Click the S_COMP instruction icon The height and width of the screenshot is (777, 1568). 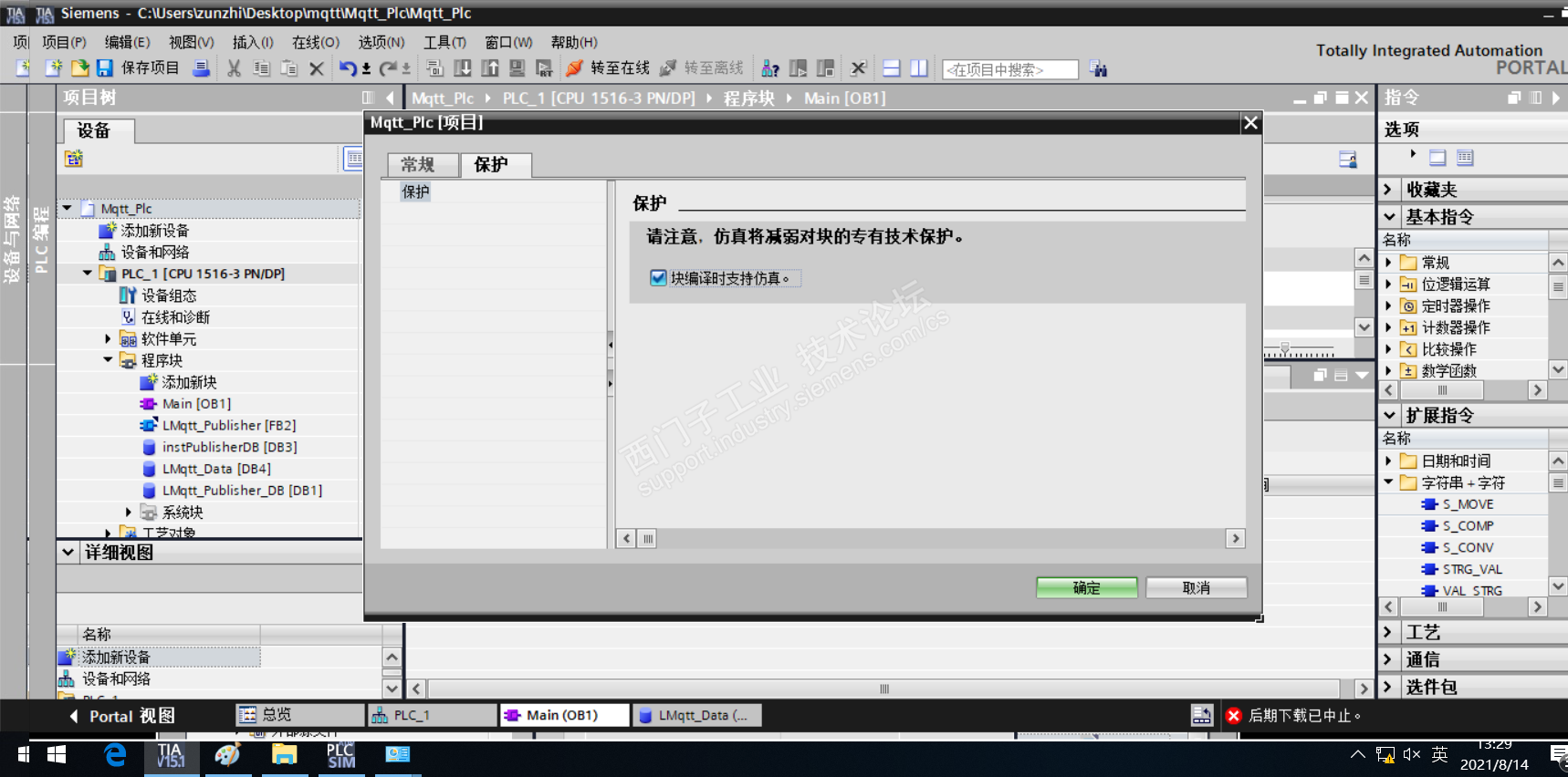pyautogui.click(x=1429, y=526)
